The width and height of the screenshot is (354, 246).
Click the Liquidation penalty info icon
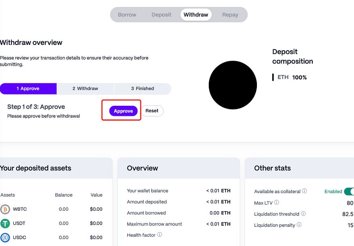coord(299,225)
